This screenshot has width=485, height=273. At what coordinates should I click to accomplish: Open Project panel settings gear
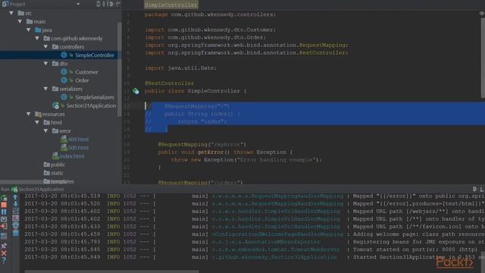coord(111,4)
